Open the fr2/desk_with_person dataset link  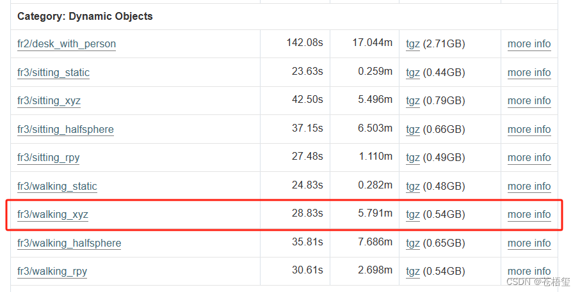pos(67,44)
